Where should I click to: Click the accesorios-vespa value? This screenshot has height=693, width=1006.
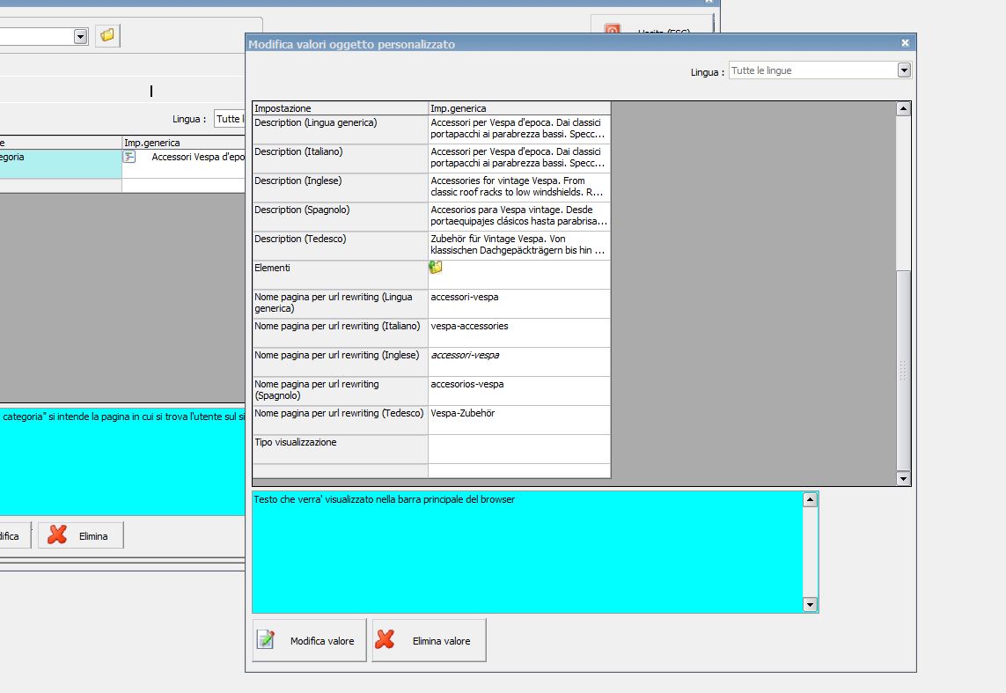(519, 391)
